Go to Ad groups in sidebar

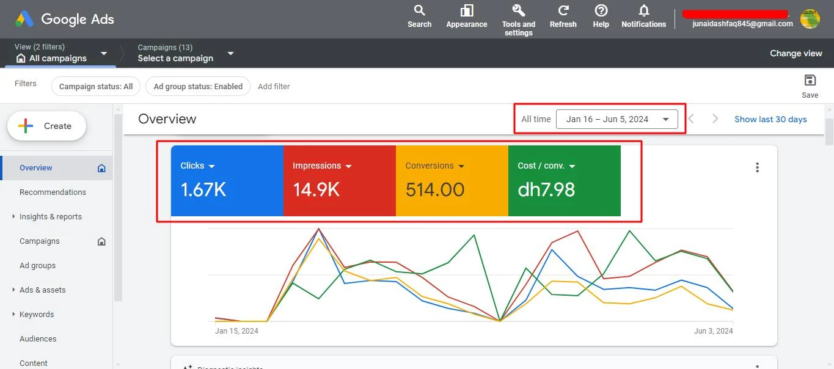(37, 266)
